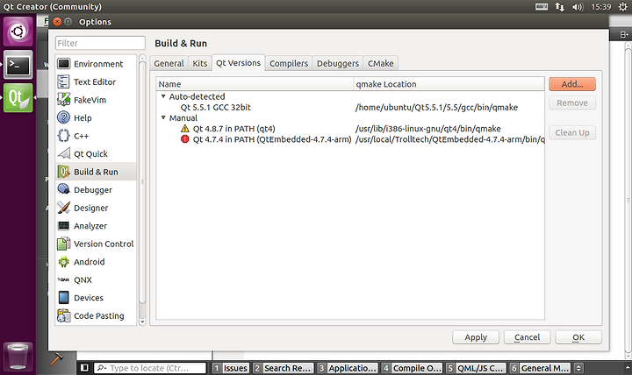Select Version Control category
Screen dimensions: 632x375
[96, 244]
